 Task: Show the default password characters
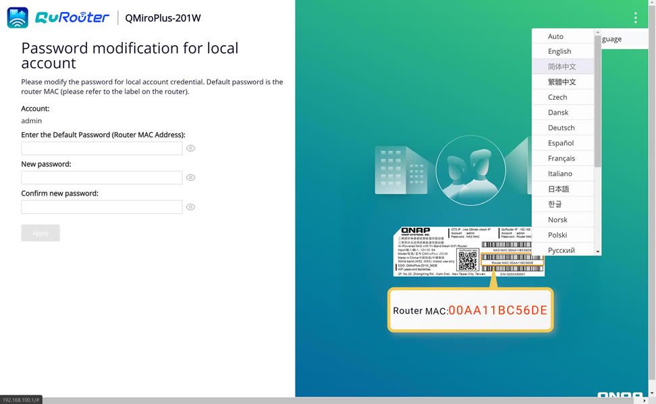coord(191,148)
